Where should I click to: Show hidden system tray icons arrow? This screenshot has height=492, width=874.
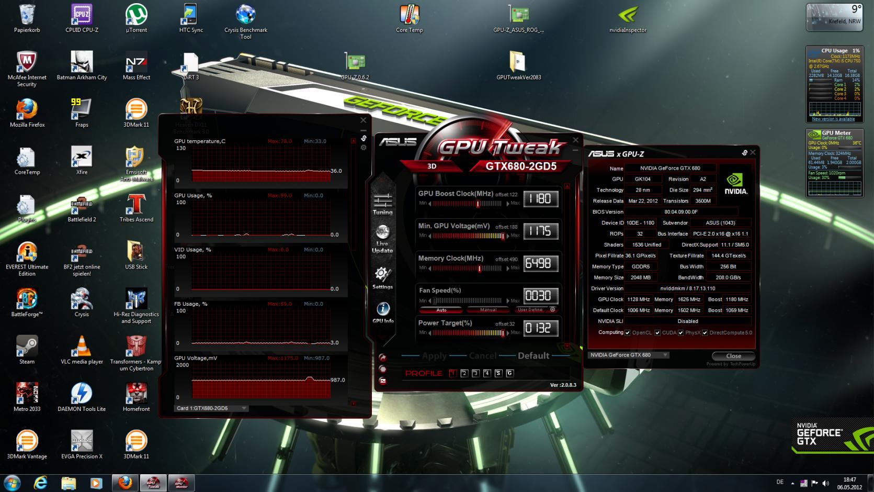793,483
